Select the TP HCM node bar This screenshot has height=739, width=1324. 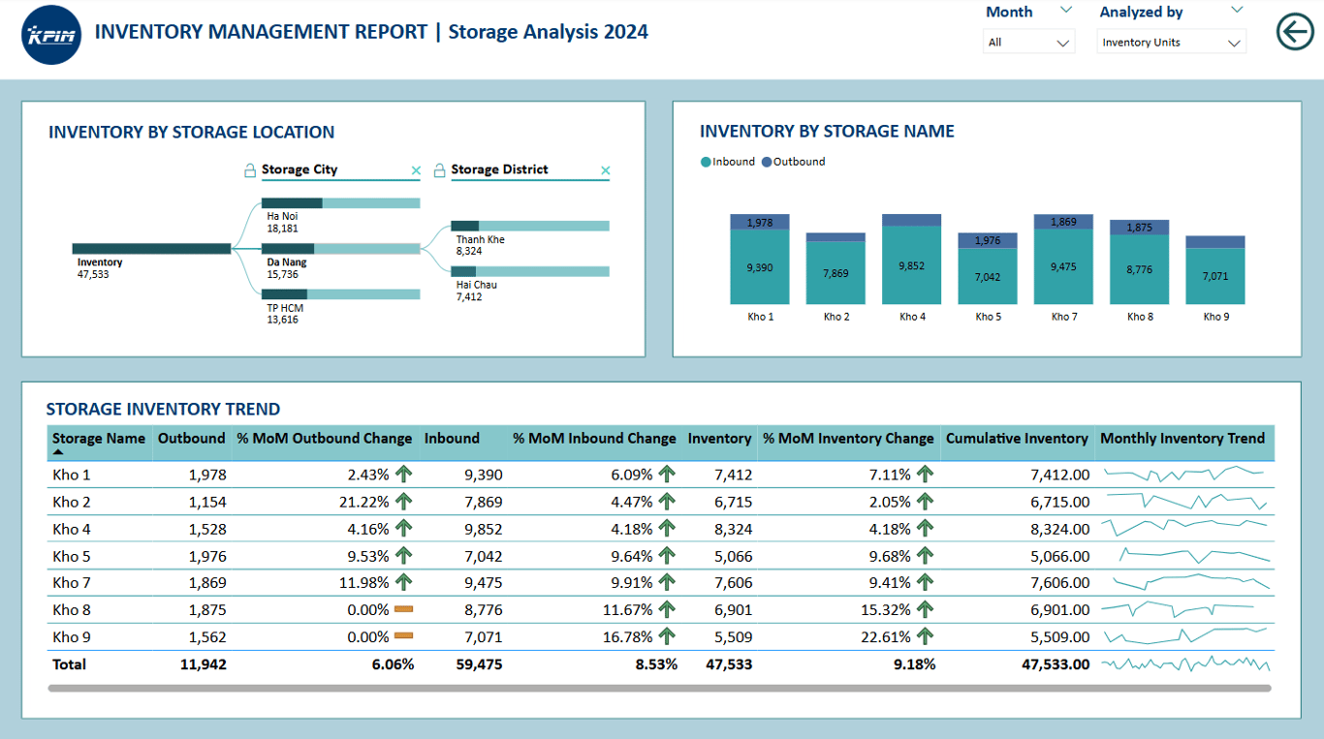coord(341,293)
